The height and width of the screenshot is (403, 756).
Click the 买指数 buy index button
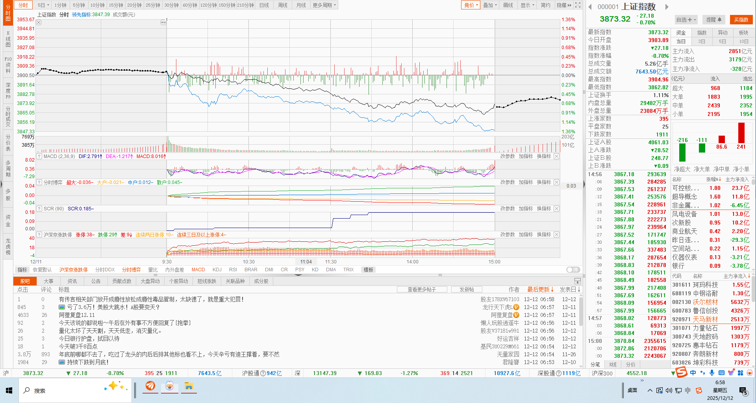click(x=741, y=20)
